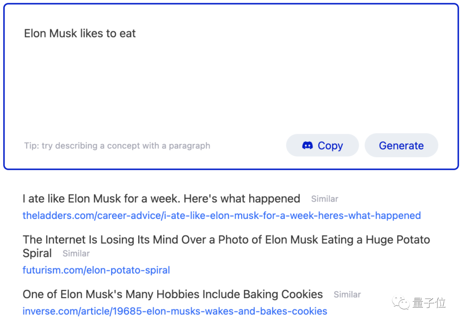Click the word 'Spiral' in second result title

pos(37,253)
